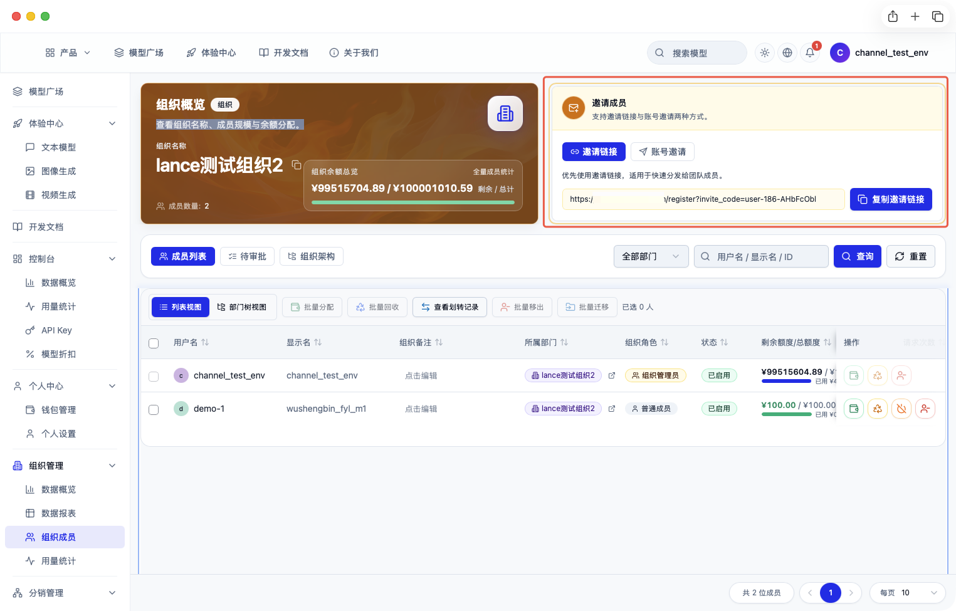The width and height of the screenshot is (956, 611).
Task: Open department link icon in demo-1 row
Action: click(x=612, y=409)
